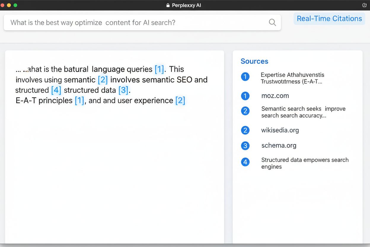
Task: Open the schema.org source
Action: (279, 145)
